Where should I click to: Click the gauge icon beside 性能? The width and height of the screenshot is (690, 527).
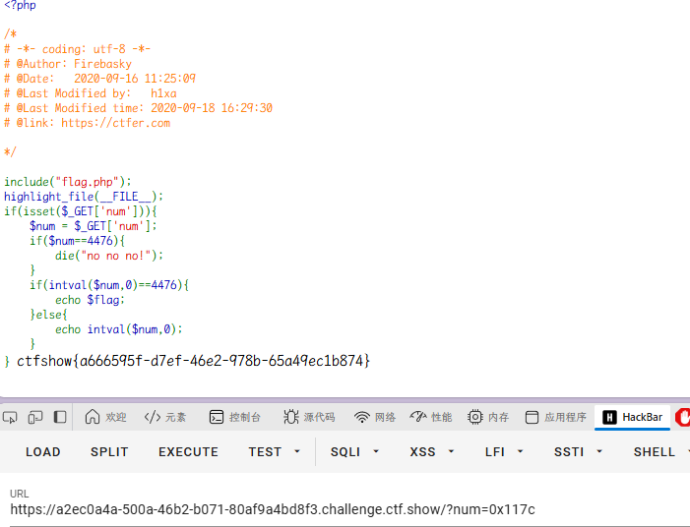418,416
